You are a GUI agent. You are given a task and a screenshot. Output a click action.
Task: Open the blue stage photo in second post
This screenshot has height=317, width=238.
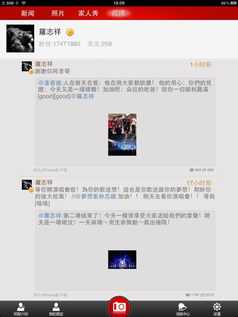pyautogui.click(x=122, y=260)
